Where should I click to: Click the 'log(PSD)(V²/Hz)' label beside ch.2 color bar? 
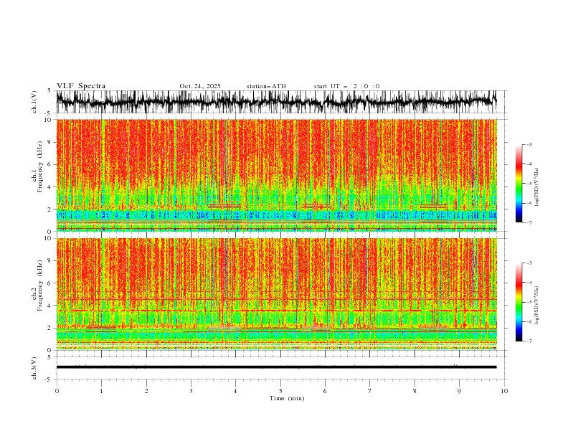(537, 306)
